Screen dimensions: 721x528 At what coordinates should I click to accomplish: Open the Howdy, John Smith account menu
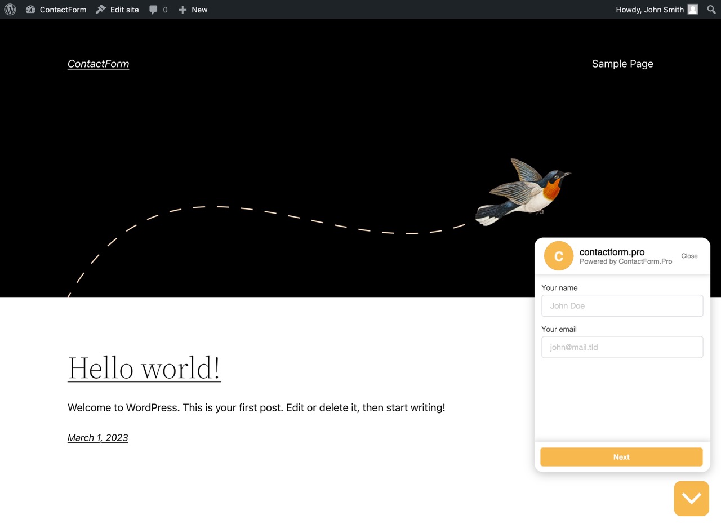coord(650,9)
